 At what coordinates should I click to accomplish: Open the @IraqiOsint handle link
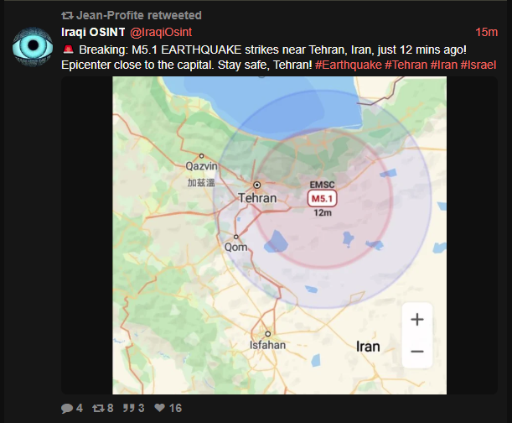tap(161, 32)
